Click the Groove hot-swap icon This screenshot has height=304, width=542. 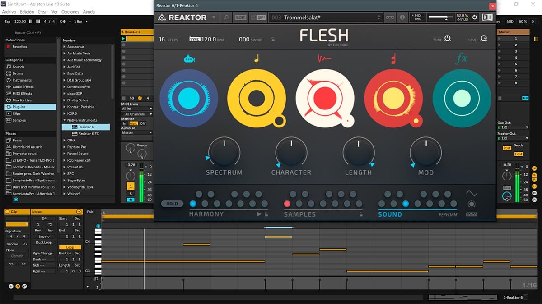pos(25,244)
